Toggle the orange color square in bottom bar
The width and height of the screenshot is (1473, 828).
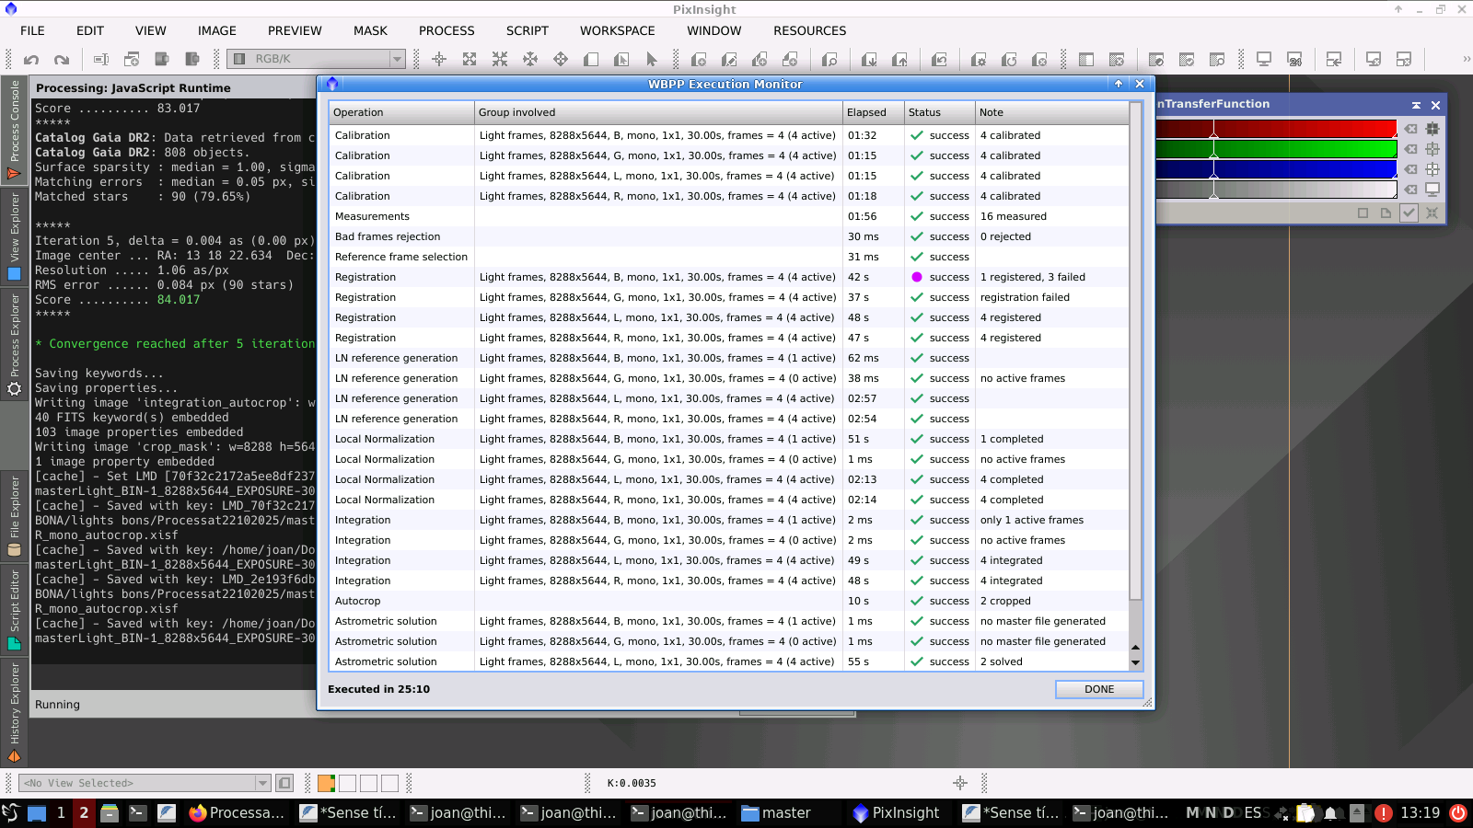(326, 783)
